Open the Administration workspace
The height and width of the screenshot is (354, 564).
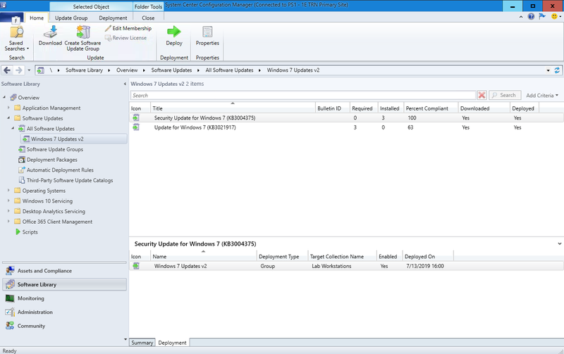coord(35,312)
